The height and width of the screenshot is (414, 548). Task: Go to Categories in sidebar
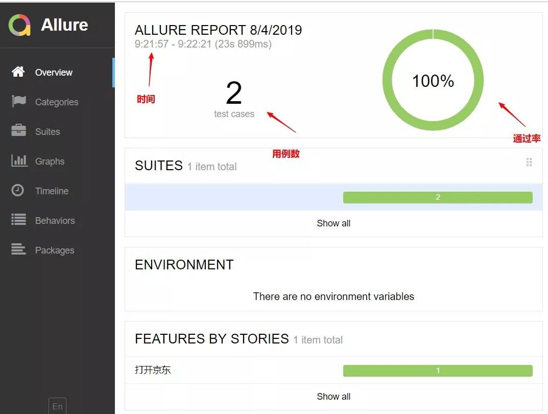pyautogui.click(x=57, y=102)
